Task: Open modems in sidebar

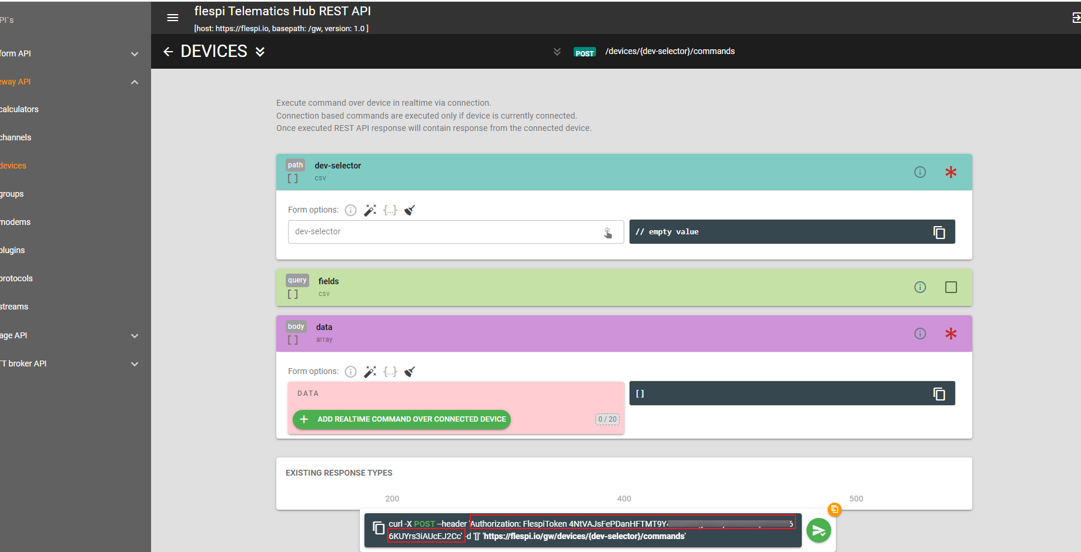Action: 15,222
